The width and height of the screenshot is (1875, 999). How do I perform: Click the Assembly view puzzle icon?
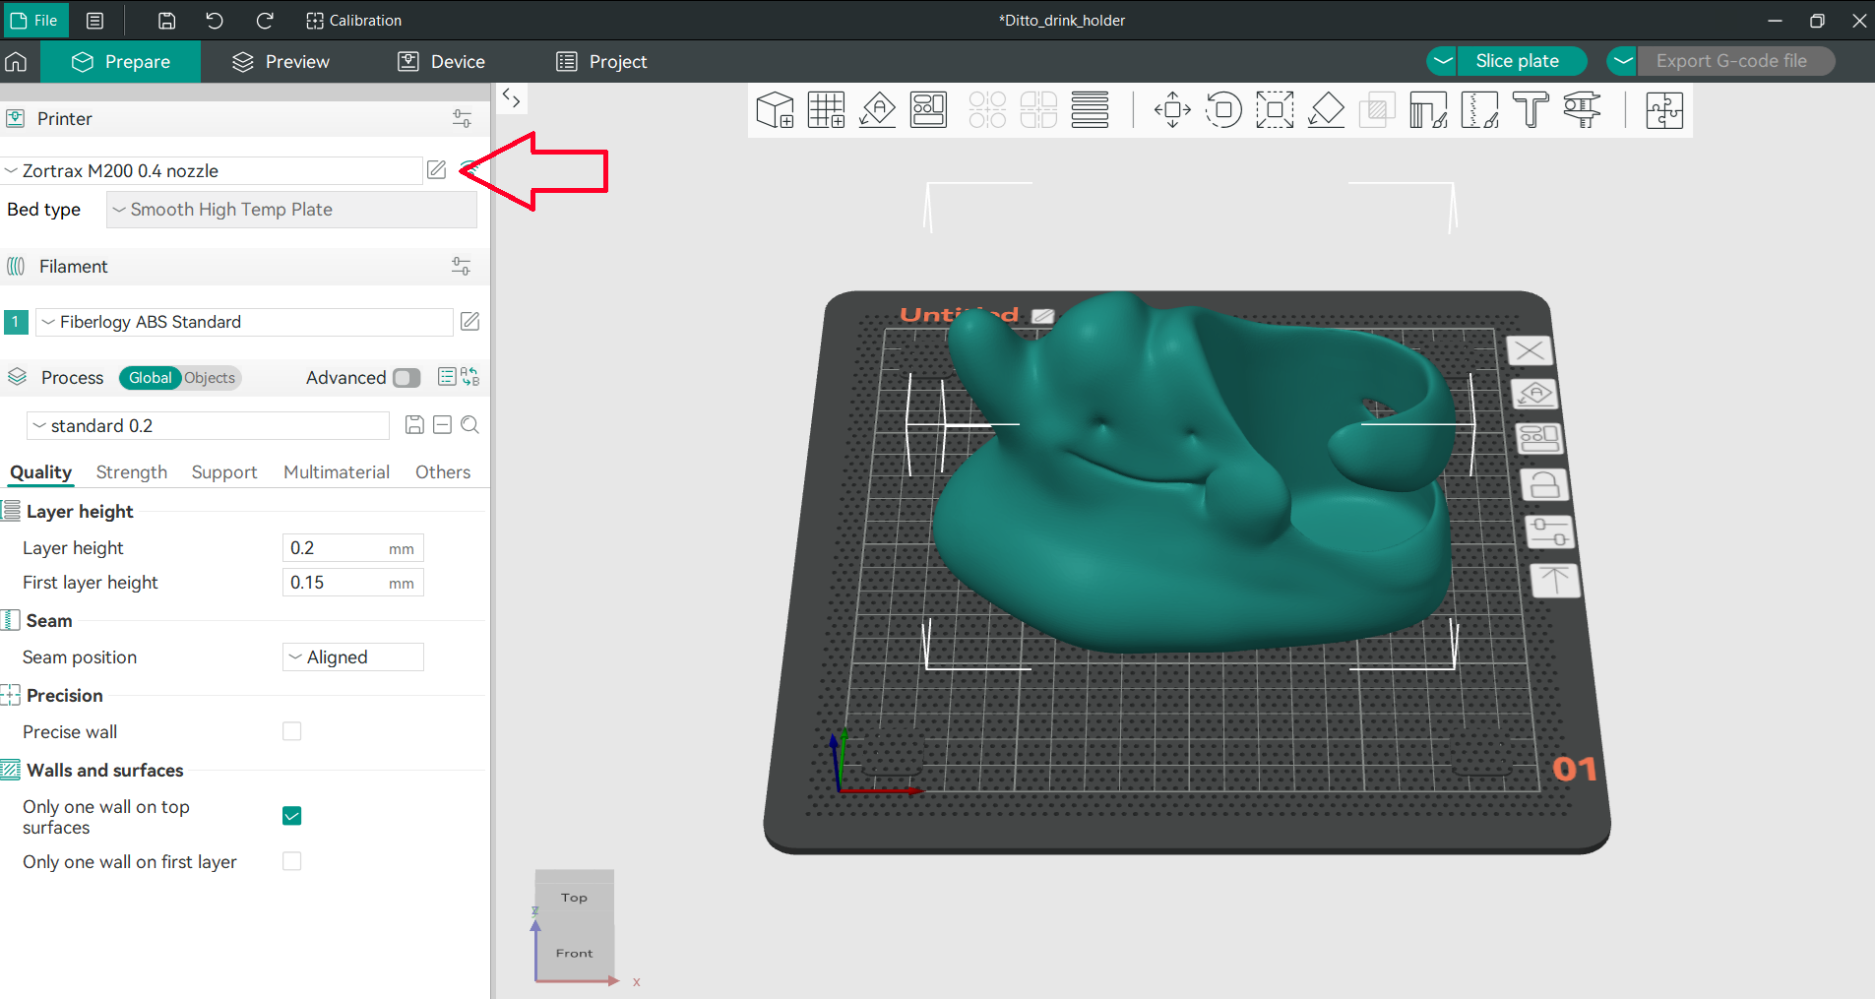pos(1663,110)
